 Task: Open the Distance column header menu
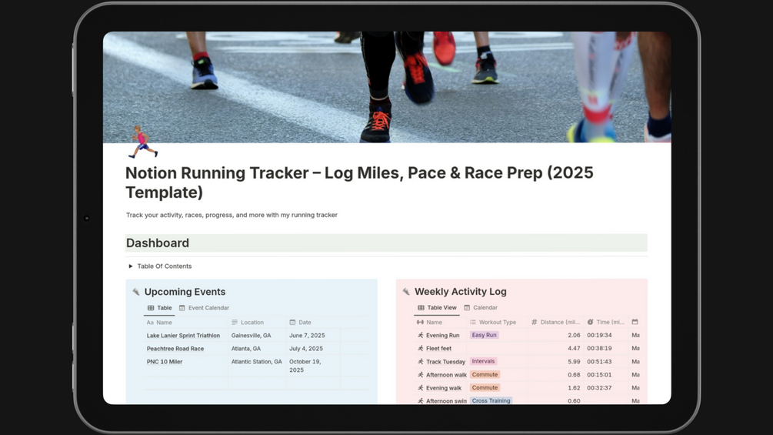coord(555,323)
